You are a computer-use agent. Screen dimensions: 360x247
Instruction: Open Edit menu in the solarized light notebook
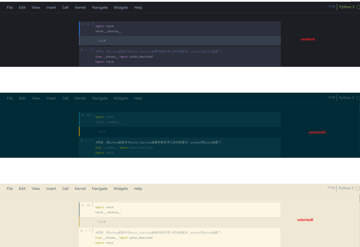22,188
